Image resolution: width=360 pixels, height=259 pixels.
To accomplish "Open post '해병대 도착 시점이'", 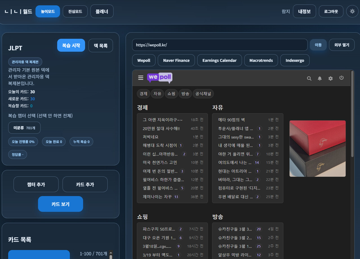I will pos(160,145).
